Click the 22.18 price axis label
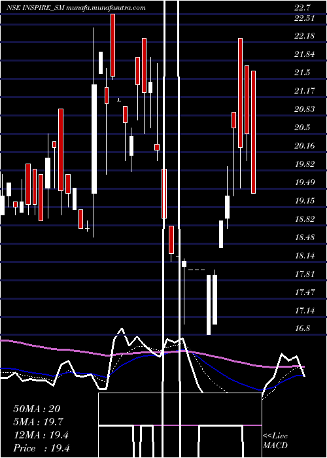 pos(305,36)
